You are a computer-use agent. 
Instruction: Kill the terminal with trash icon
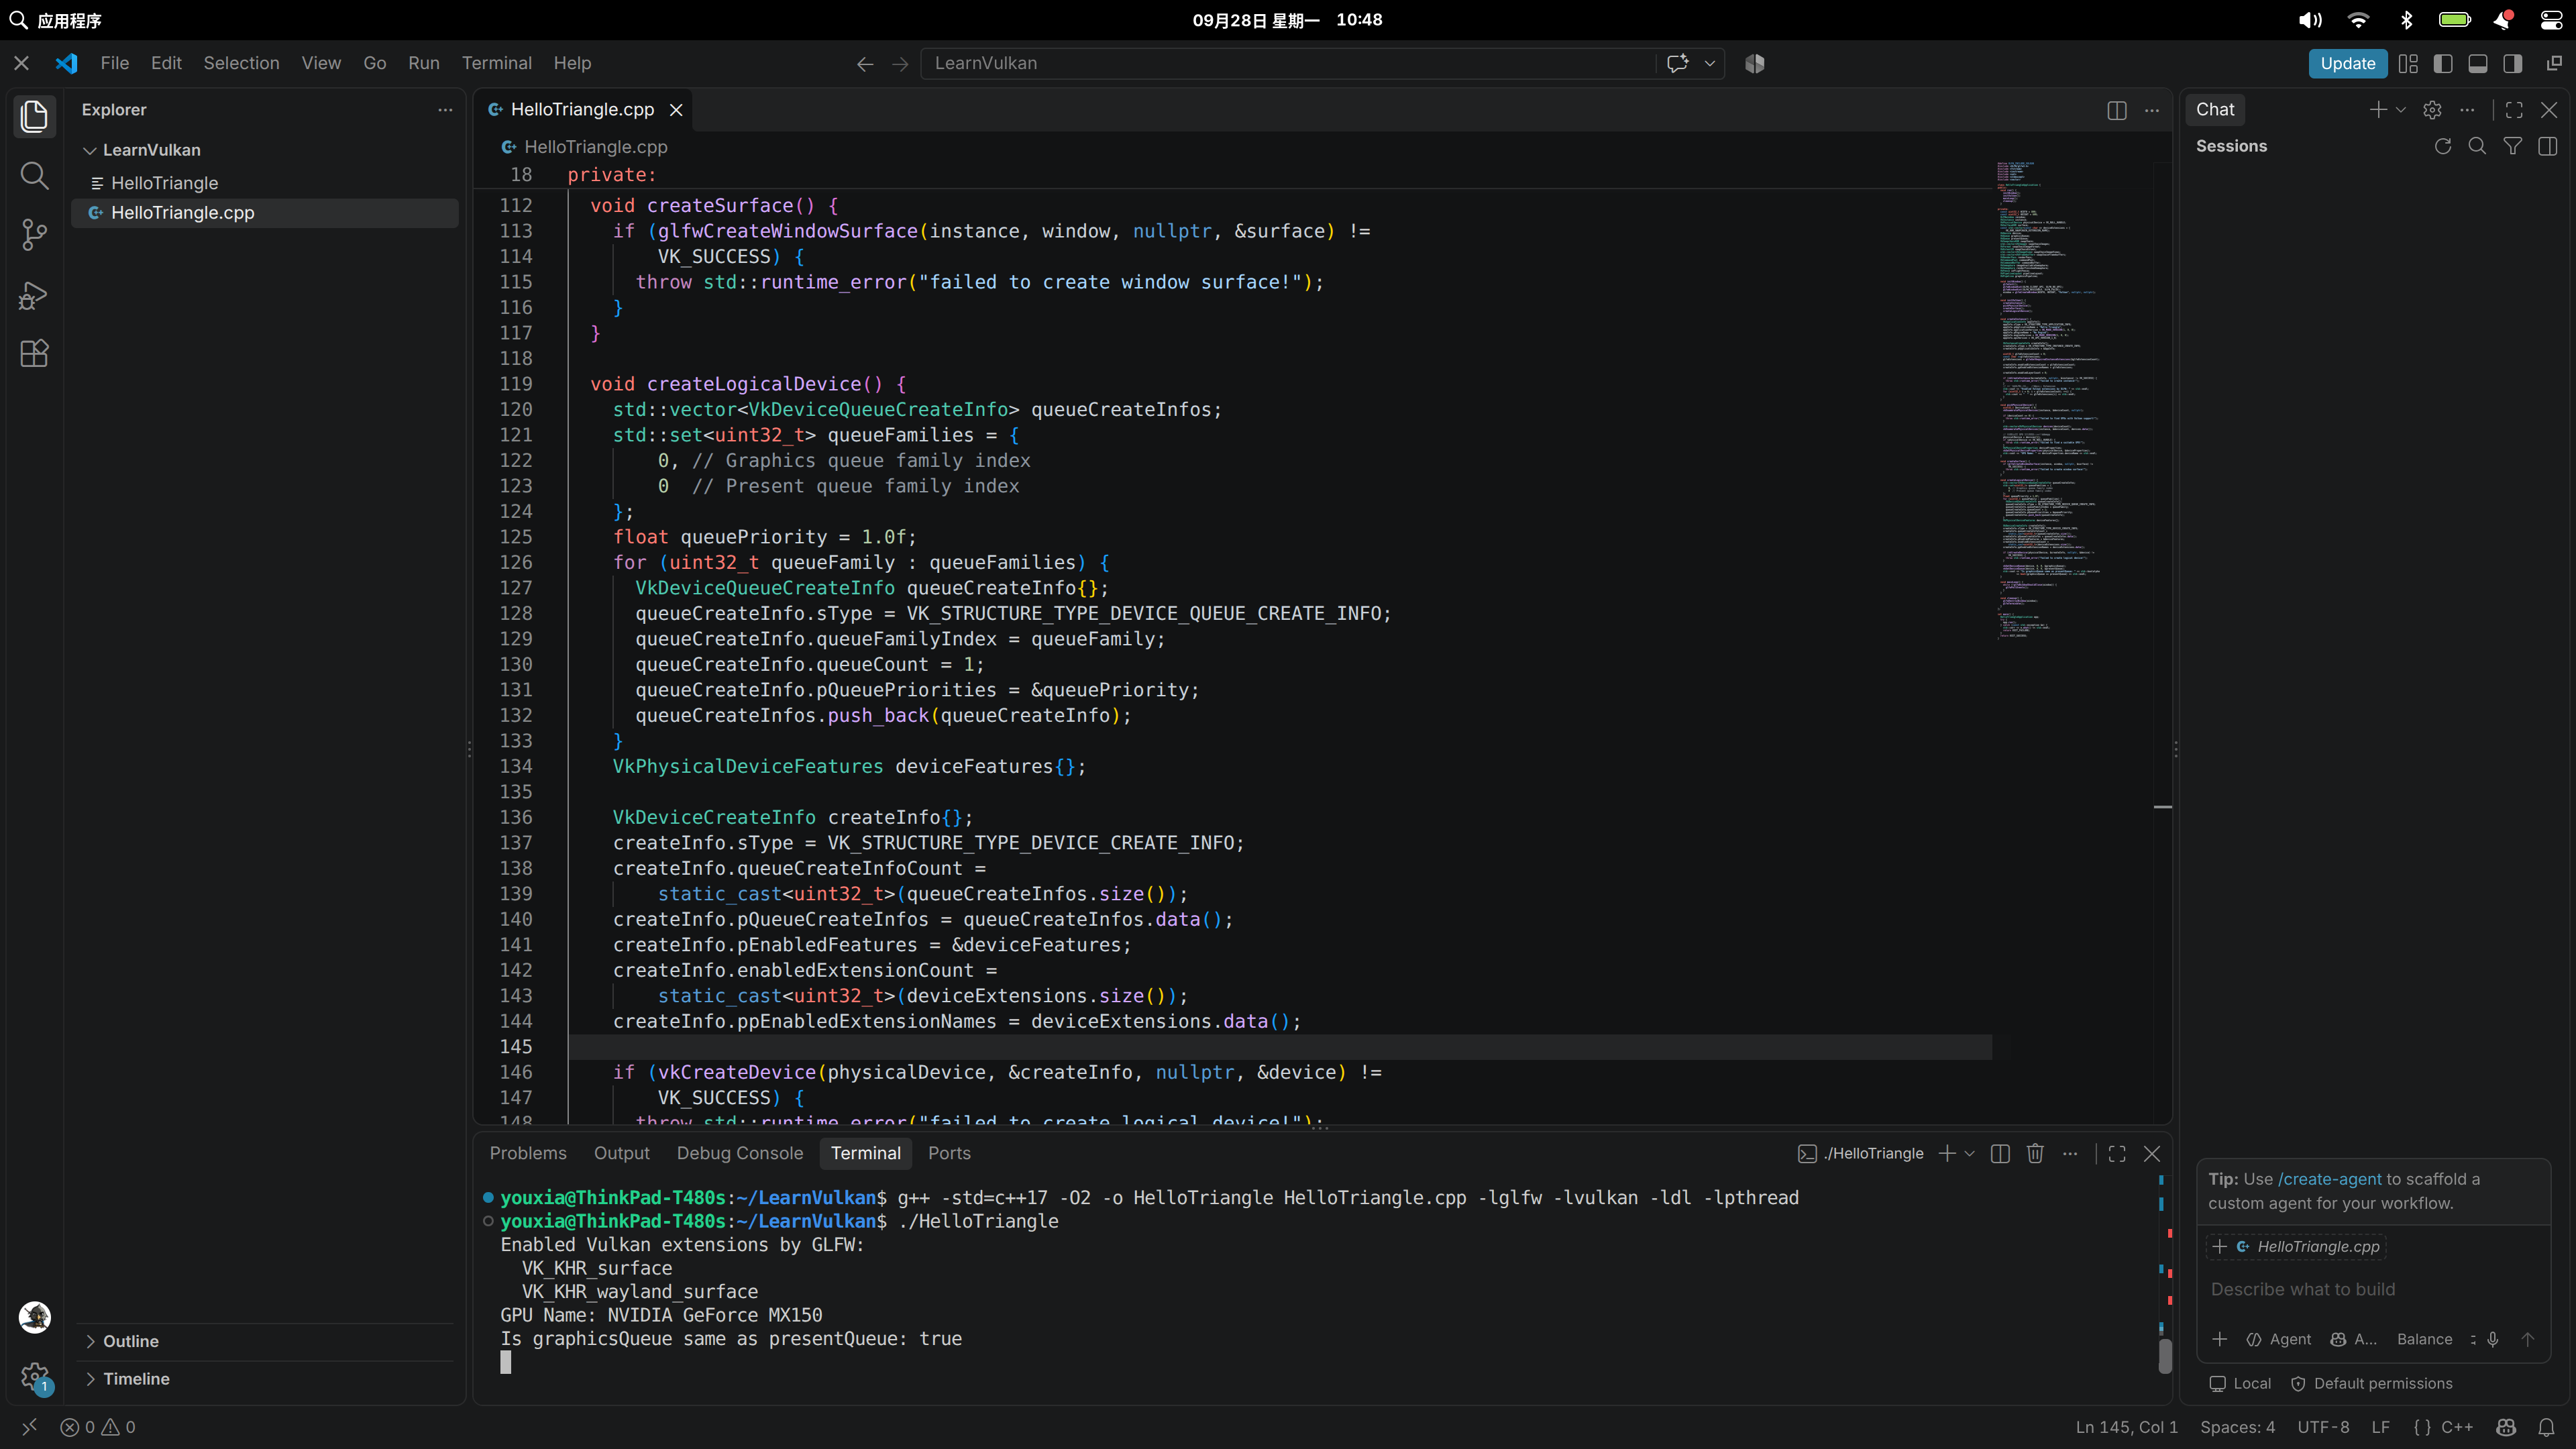tap(2035, 1153)
